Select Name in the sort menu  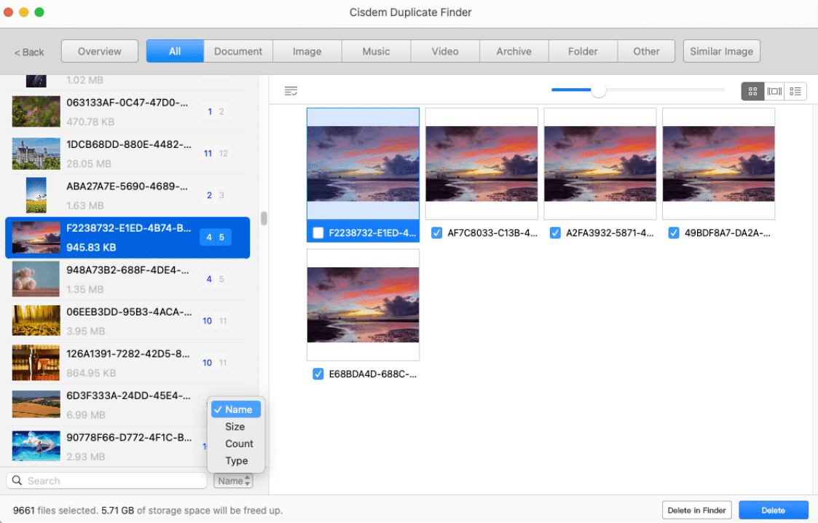pyautogui.click(x=235, y=409)
